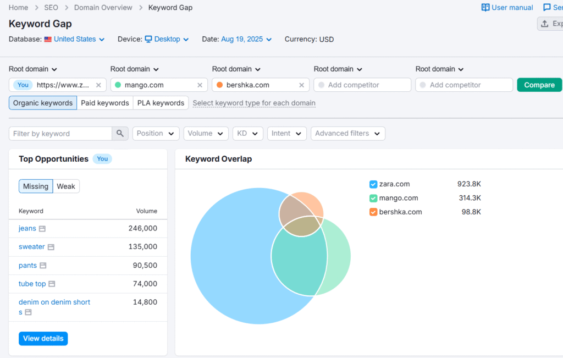
Task: Open SERP icon for denim on denim shorts
Action: tap(29, 312)
